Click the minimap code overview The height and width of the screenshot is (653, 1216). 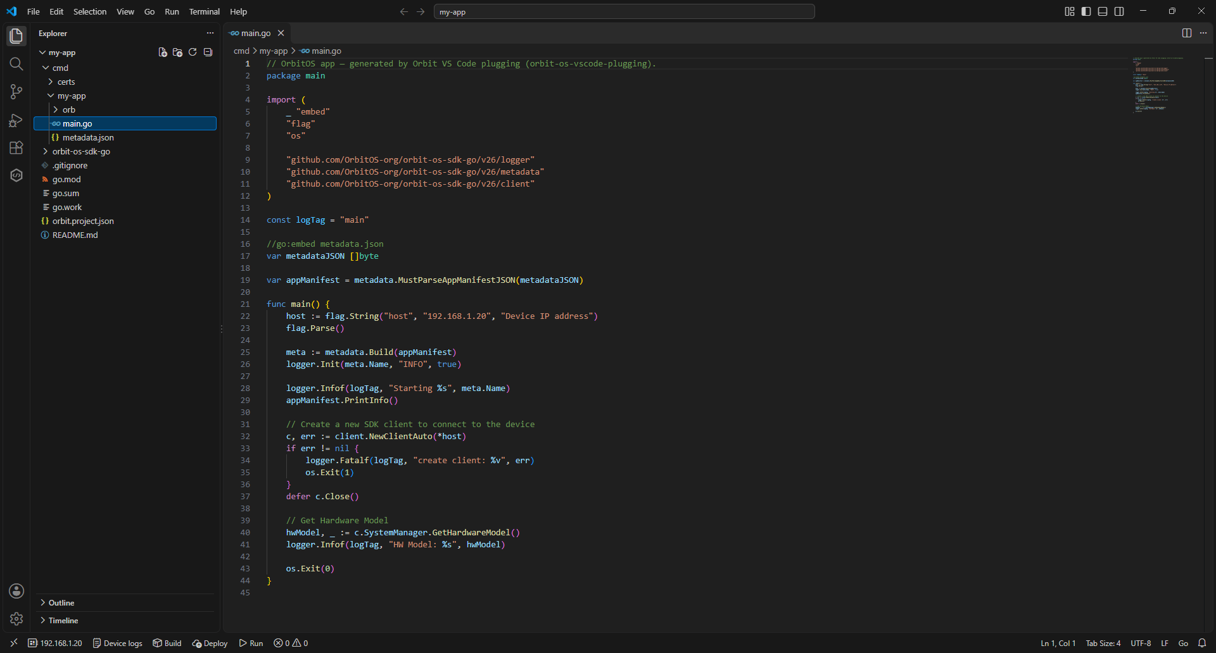(1158, 85)
